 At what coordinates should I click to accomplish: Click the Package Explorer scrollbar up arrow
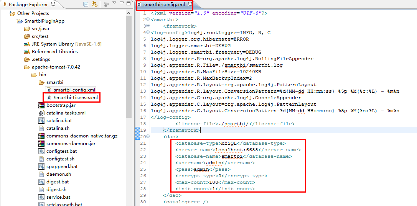tap(129, 13)
